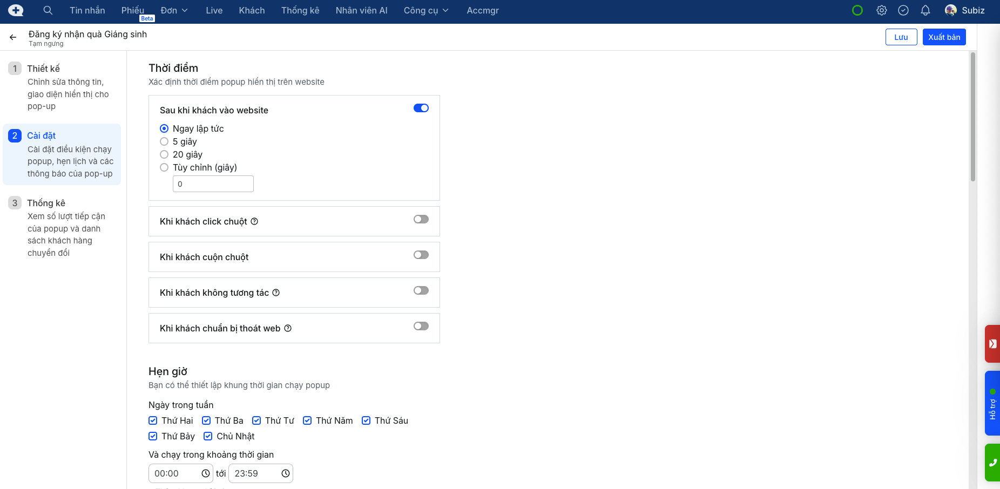Click the green online status circle
The width and height of the screenshot is (1000, 489).
pyautogui.click(x=857, y=10)
